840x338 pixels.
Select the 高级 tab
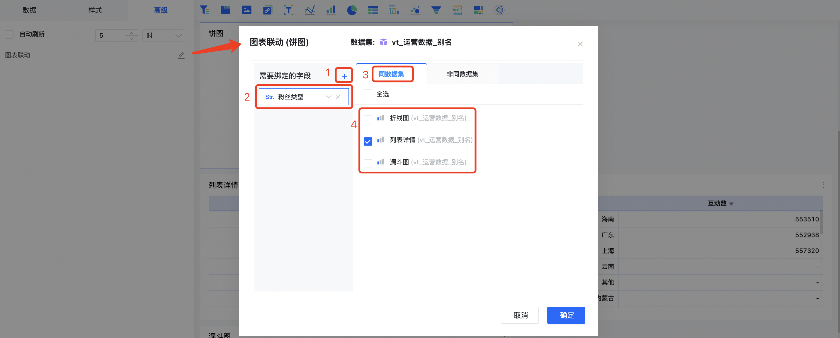(x=161, y=10)
